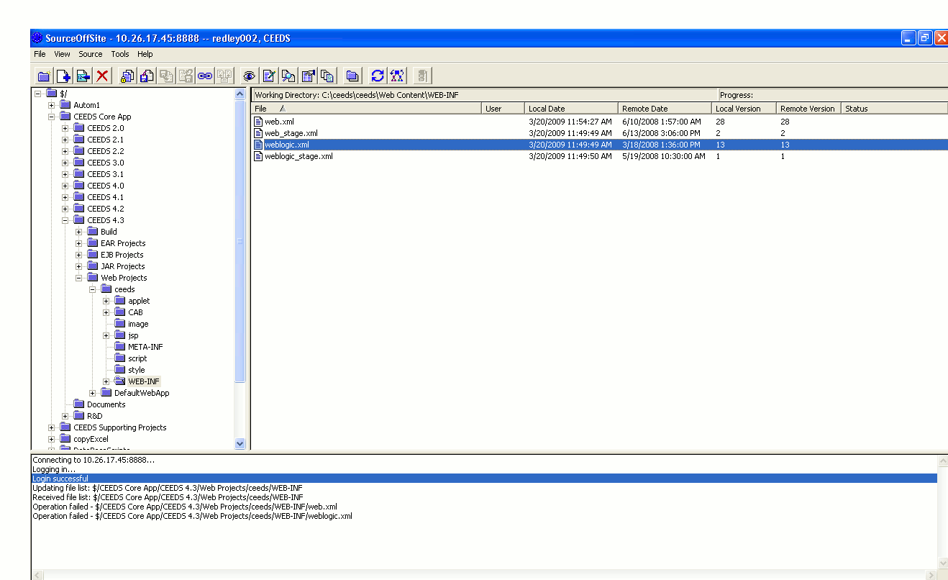The height and width of the screenshot is (580, 948).
Task: Open the Help menu
Action: pyautogui.click(x=145, y=54)
